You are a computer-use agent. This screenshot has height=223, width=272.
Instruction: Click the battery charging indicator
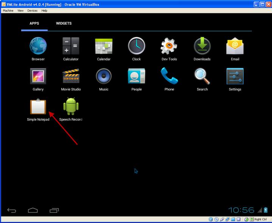266,210
